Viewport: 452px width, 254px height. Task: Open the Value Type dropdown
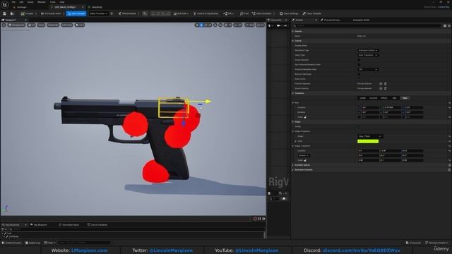(368, 55)
